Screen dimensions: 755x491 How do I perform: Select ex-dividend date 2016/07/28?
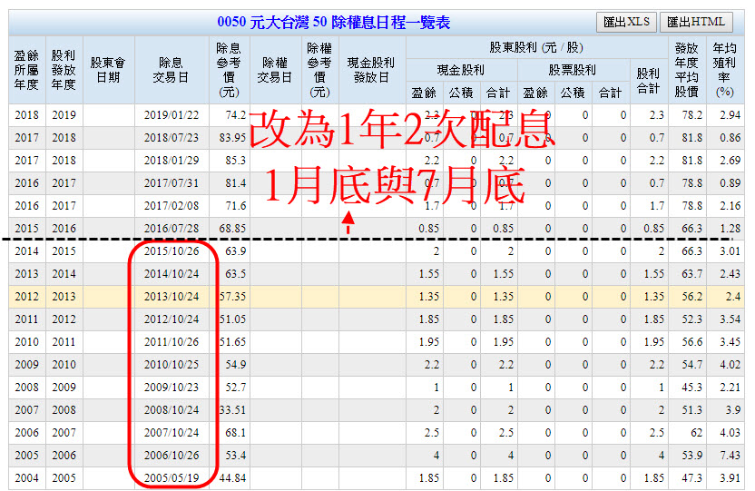(x=172, y=228)
